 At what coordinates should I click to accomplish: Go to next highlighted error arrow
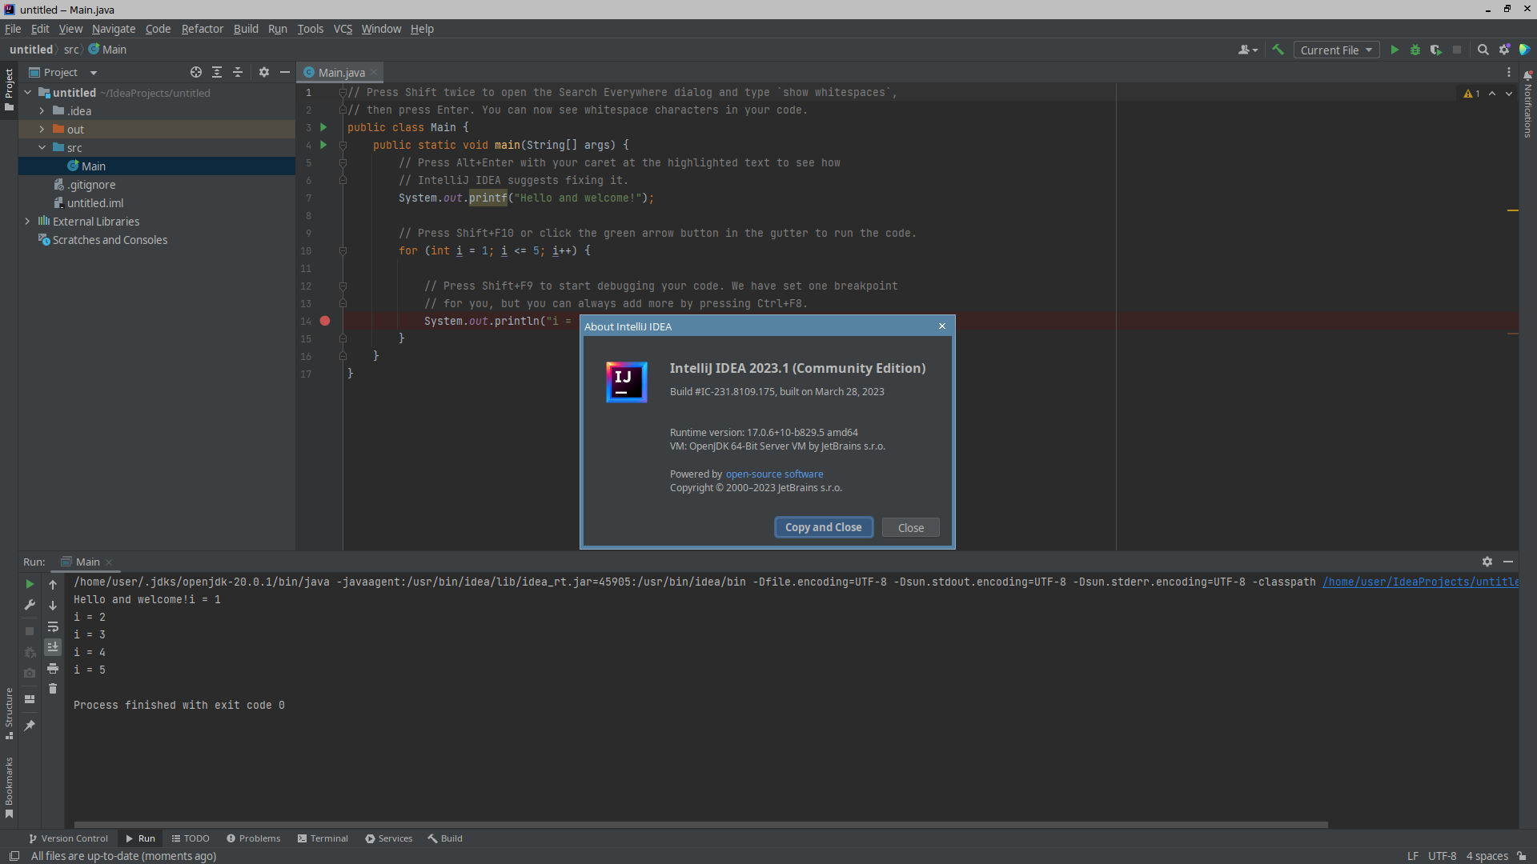pyautogui.click(x=1509, y=94)
